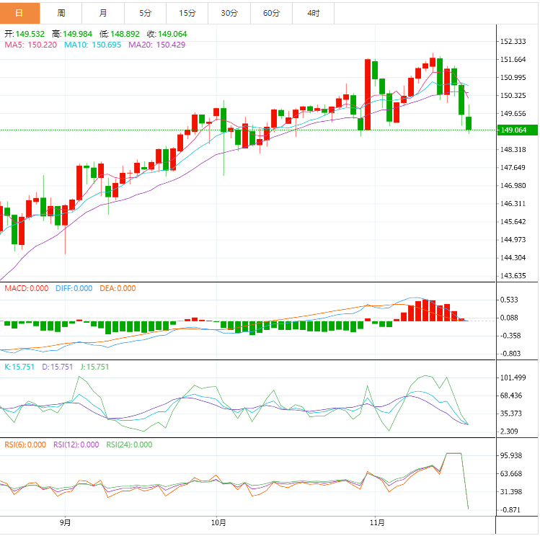Screen dimensions: 540x536
Task: Choose the 15分 timeframe tab
Action: [187, 13]
